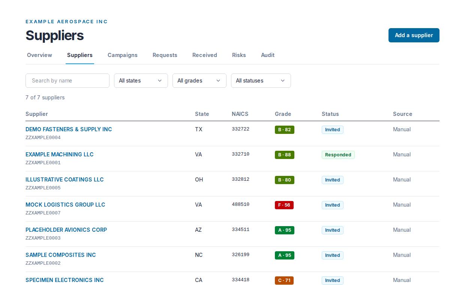This screenshot has width=465, height=285.
Task: Click supplier ID ZZXAMPLE0002
Action: pos(43,263)
